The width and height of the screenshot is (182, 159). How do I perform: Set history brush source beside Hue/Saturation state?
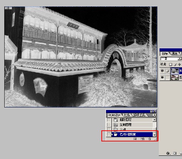(x=108, y=134)
